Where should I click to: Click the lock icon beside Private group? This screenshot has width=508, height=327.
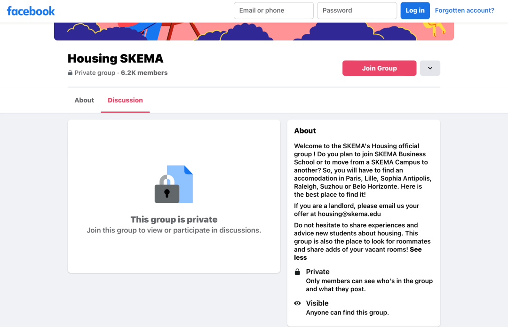(70, 73)
